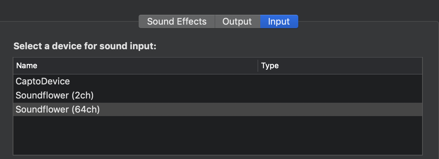The image size is (439, 159).
Task: Open the Output tab
Action: pos(237,21)
